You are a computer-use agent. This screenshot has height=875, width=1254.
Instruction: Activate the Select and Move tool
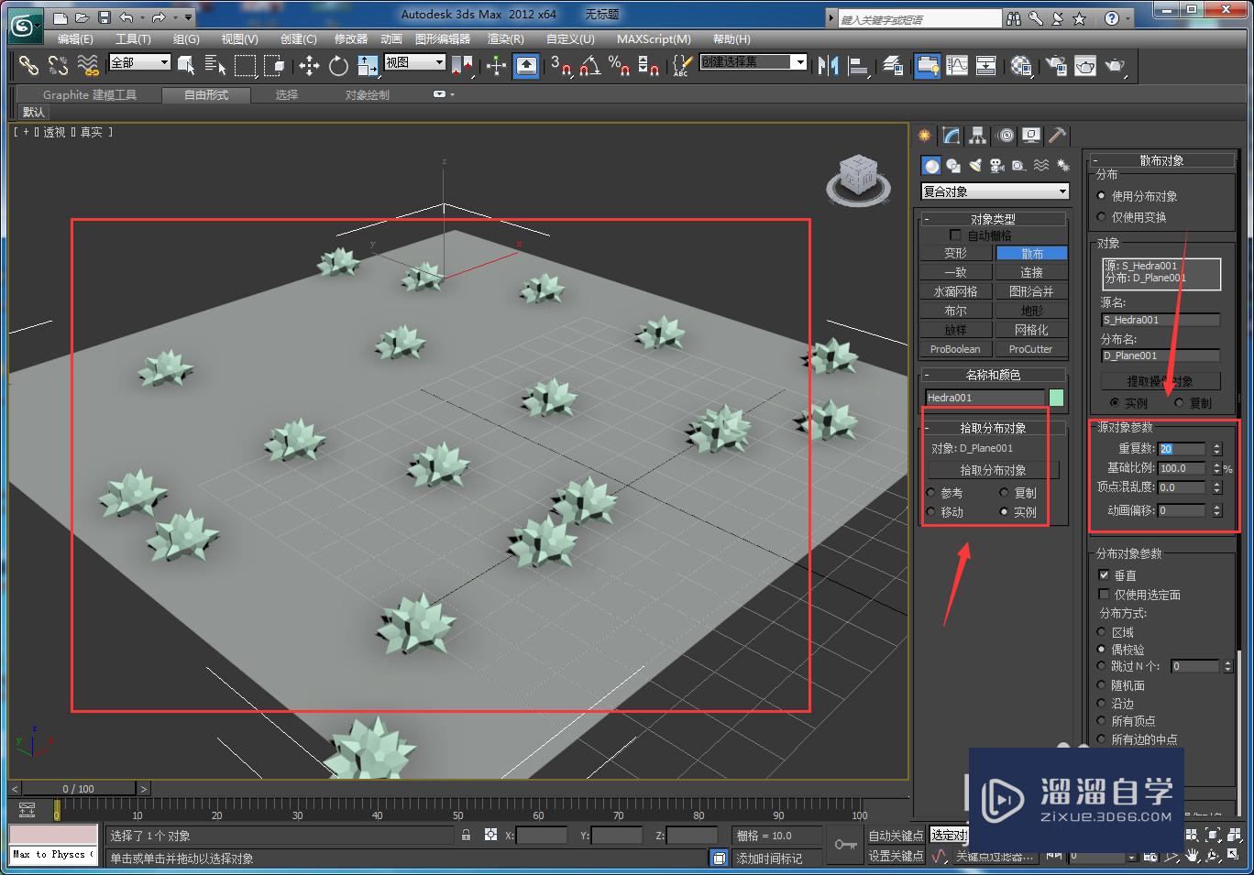click(x=309, y=65)
